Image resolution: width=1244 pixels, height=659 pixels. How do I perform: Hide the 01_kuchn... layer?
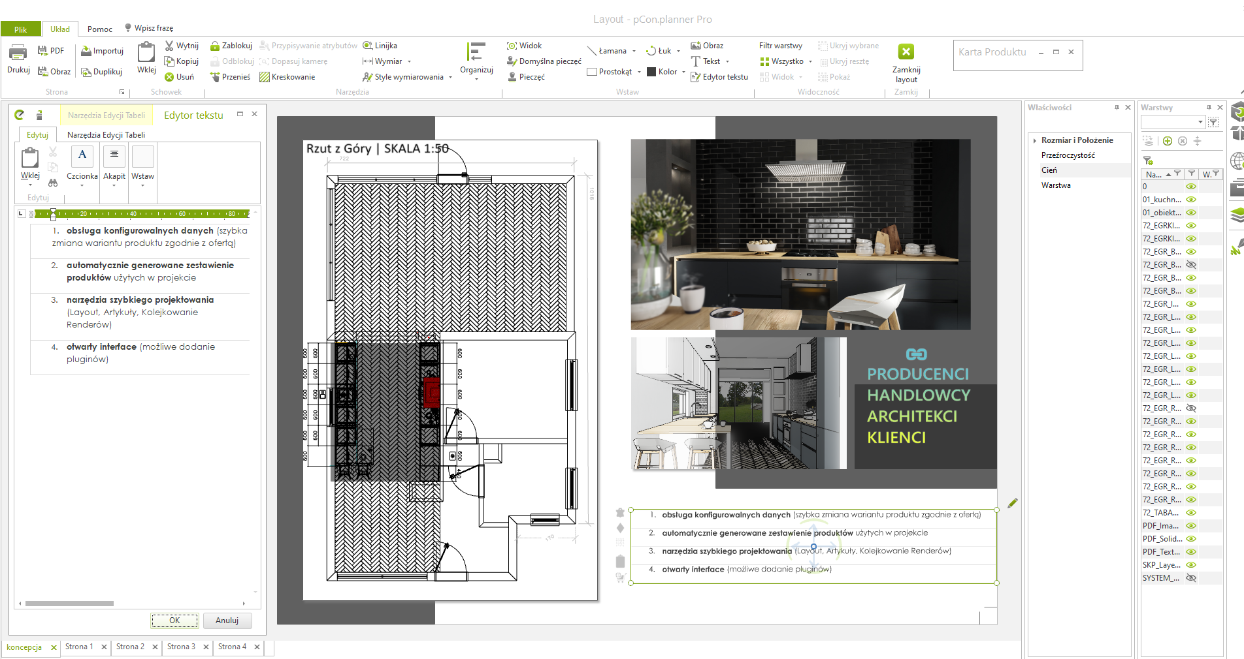point(1191,200)
